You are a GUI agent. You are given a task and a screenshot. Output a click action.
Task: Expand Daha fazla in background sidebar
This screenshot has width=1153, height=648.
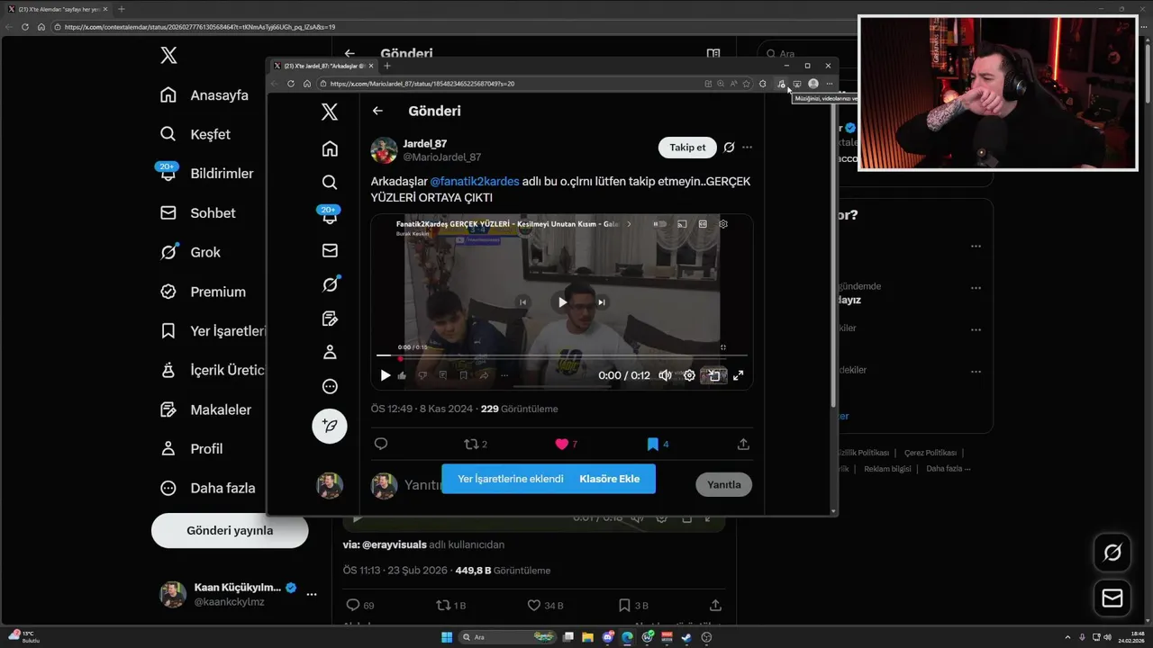click(207, 488)
